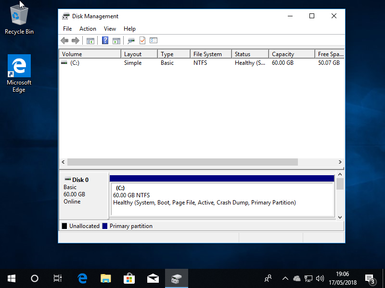Screen dimensions: 385x288
Task: Open the Help question-mark toolbar icon
Action: coord(105,40)
